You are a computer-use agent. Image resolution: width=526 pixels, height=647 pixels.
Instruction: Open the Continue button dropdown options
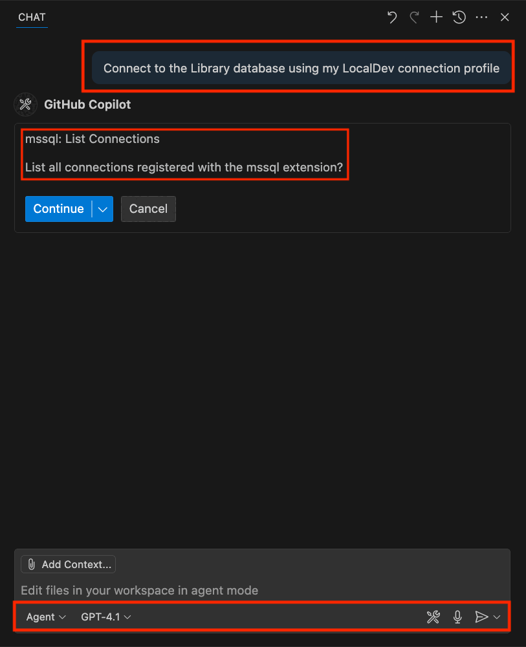click(104, 208)
